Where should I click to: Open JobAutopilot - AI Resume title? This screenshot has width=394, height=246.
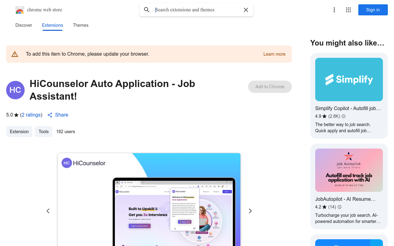tap(345, 199)
